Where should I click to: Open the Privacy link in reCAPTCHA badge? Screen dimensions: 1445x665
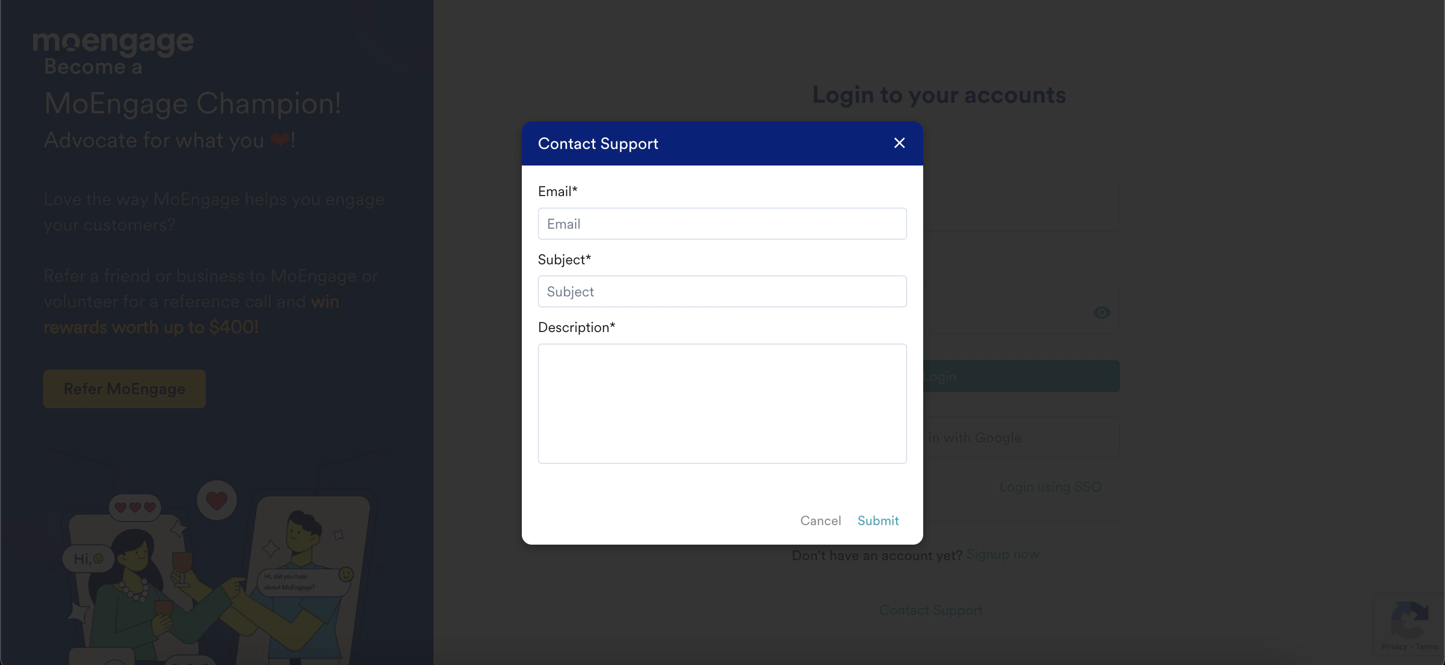tap(1394, 646)
